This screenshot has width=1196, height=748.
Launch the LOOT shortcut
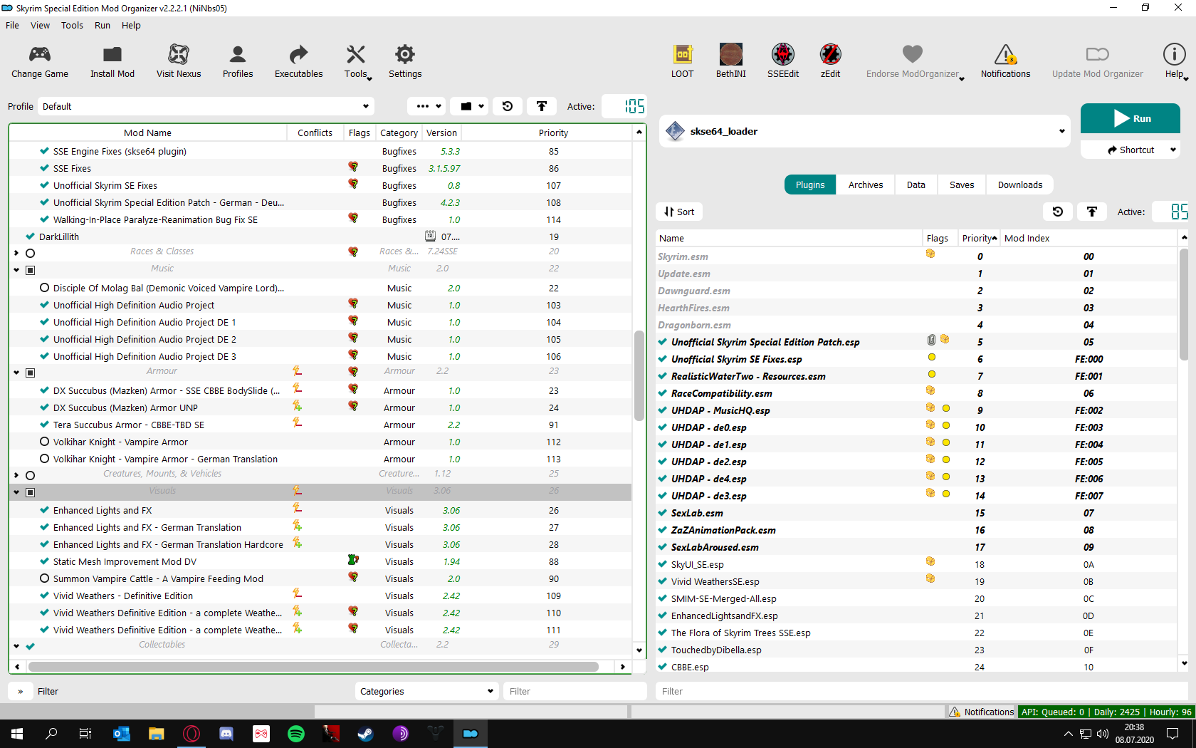pyautogui.click(x=683, y=62)
